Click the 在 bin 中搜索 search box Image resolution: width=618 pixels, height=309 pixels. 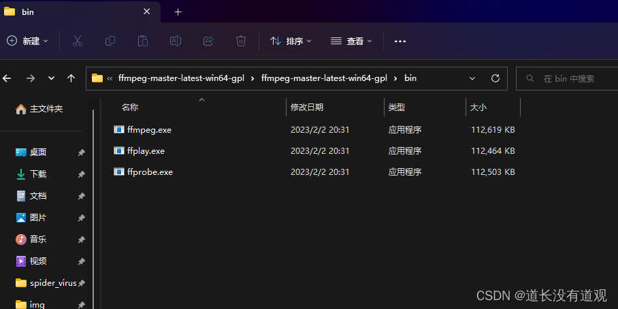point(568,78)
